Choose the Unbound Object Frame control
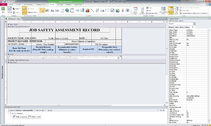The image size is (211, 126). (x=117, y=10)
